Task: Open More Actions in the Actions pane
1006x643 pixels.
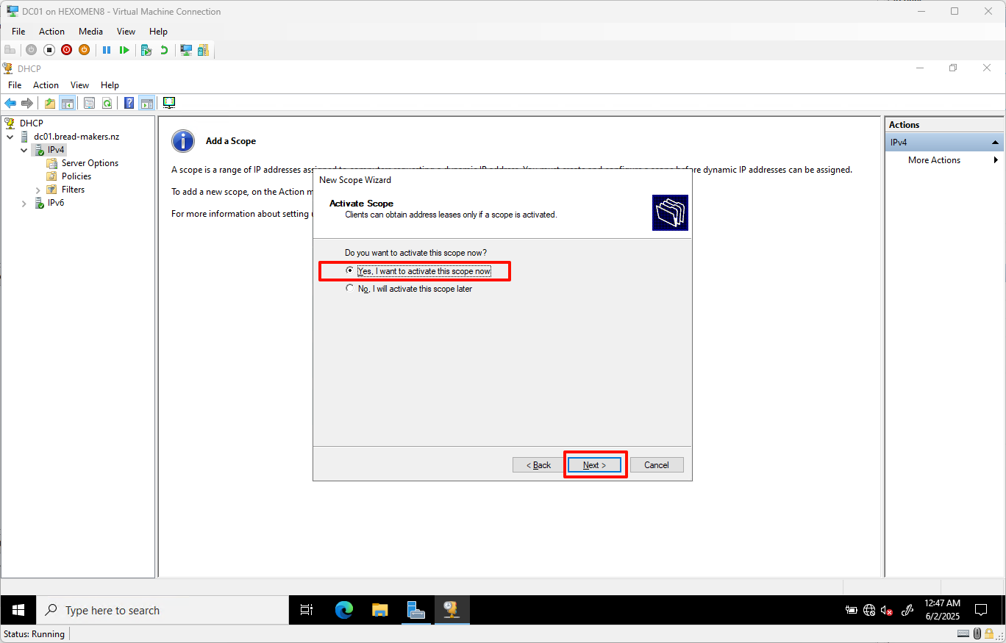Action: 934,159
